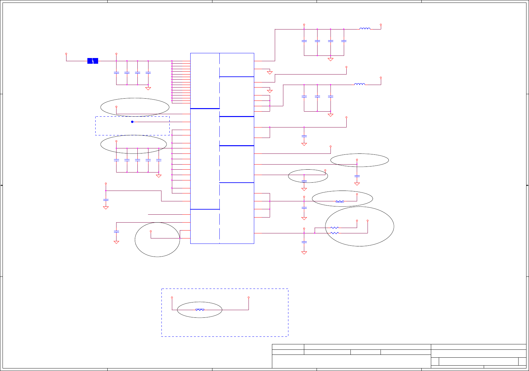Select the round annotation circle at lower left

pos(157,240)
